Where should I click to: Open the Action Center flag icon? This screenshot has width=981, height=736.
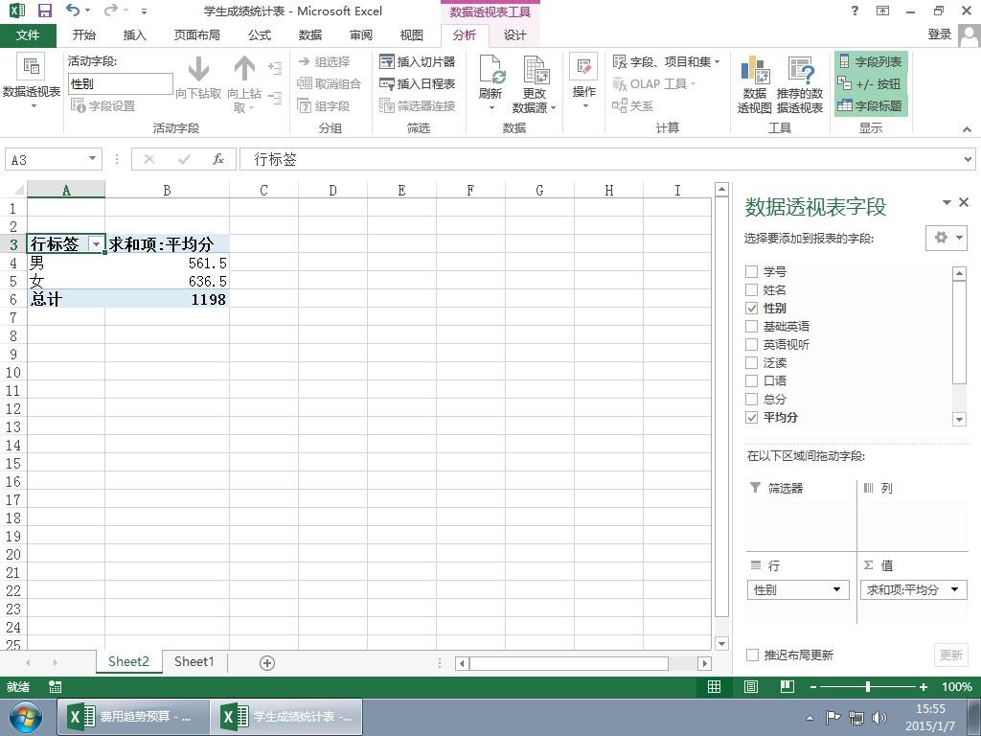tap(833, 718)
